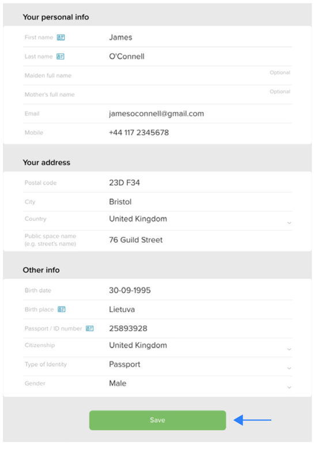Focus the optional Maiden full name field
326x450 pixels.
click(158, 76)
